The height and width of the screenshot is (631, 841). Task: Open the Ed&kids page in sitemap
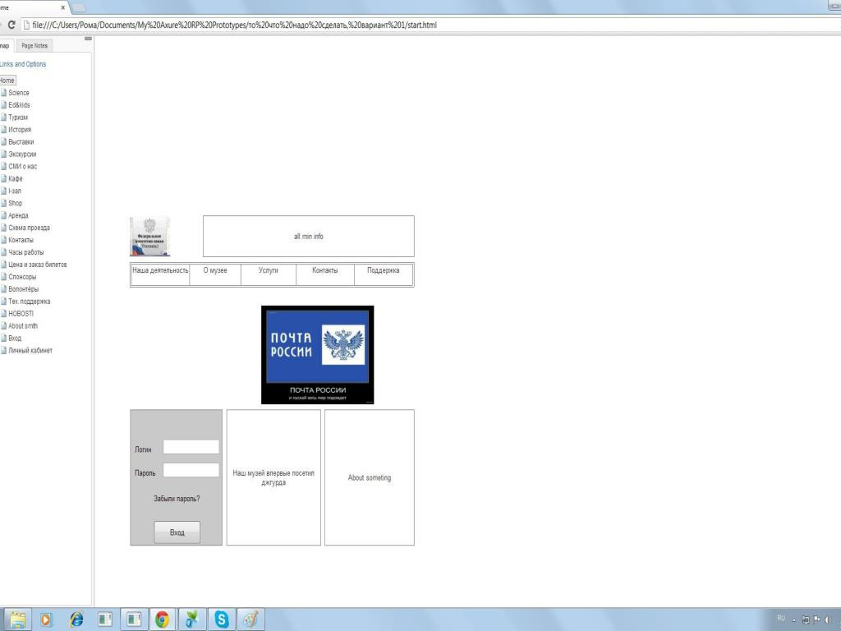click(20, 105)
